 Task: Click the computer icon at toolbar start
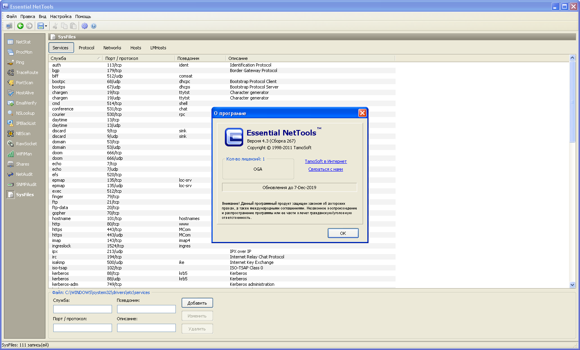(x=9, y=26)
